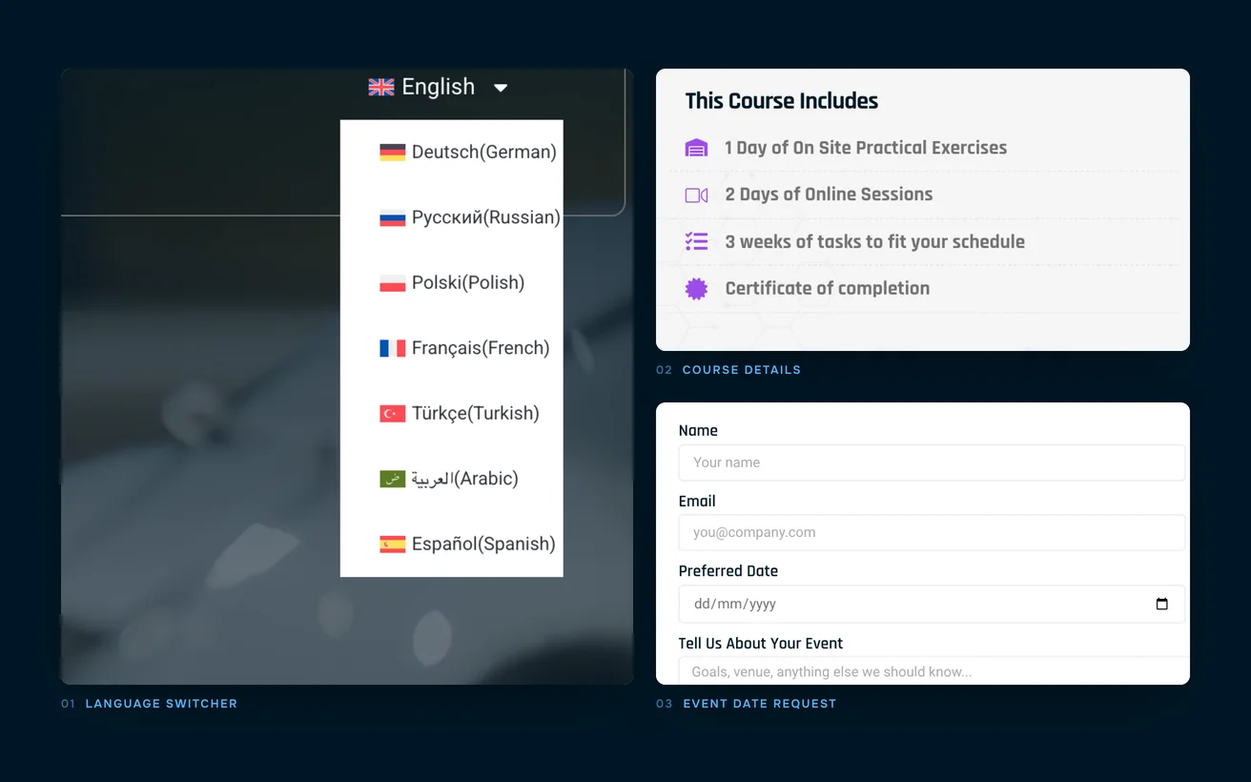
Task: Open the calendar picker in Preferred Date
Action: [1161, 604]
